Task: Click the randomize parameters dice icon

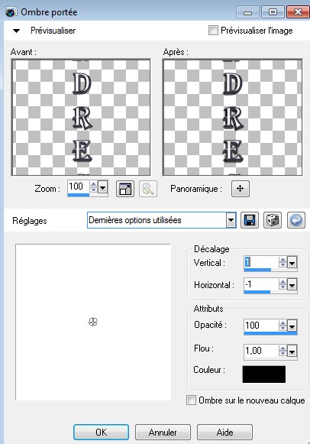Action: (273, 220)
